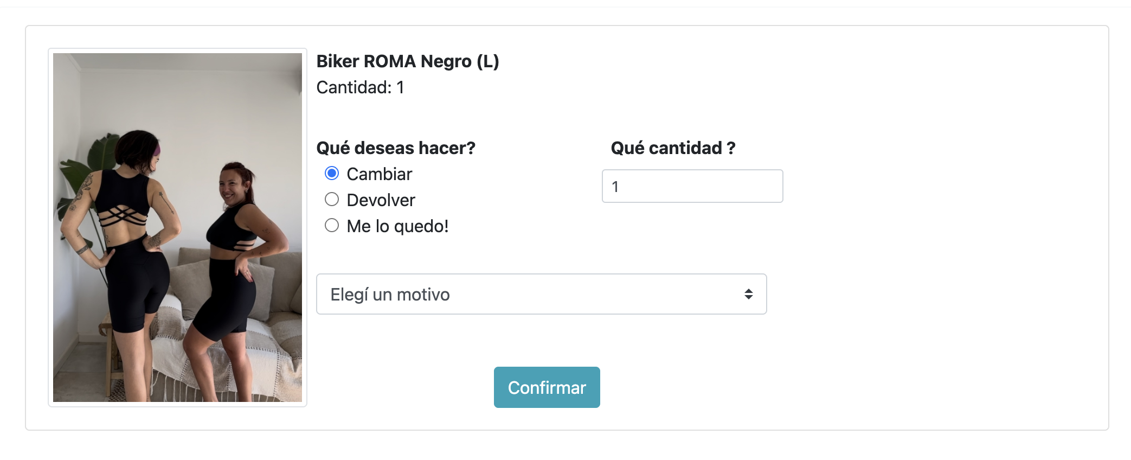The height and width of the screenshot is (460, 1131).
Task: Click the Devolver label text
Action: tap(381, 200)
